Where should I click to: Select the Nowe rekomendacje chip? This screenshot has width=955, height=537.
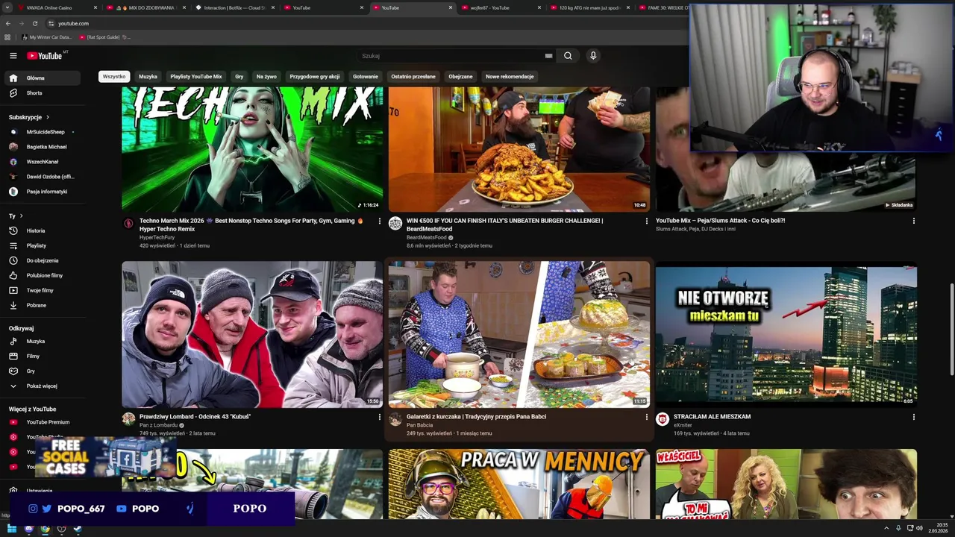tap(510, 76)
